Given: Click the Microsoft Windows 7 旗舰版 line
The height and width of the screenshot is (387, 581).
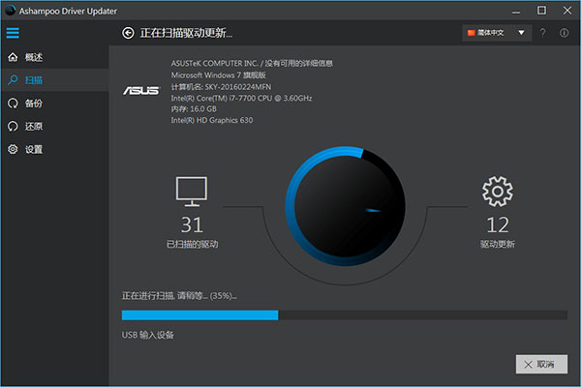Looking at the screenshot, I should coord(218,75).
